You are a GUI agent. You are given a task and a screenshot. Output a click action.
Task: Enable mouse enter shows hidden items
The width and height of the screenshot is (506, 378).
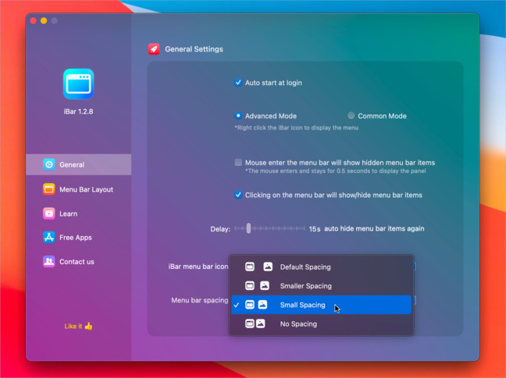238,162
